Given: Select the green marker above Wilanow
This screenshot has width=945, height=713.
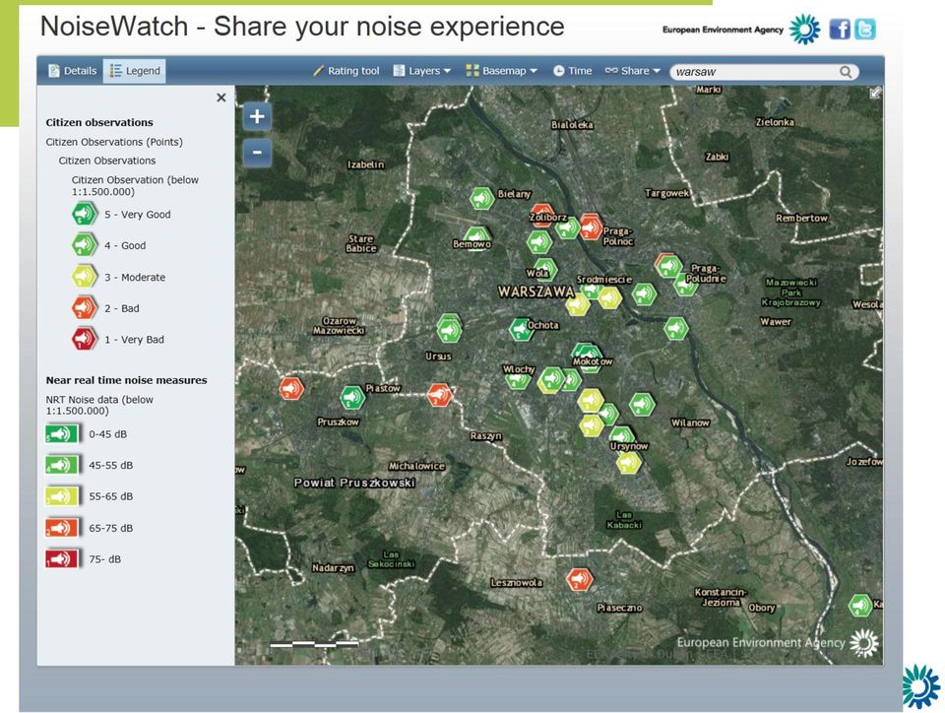Looking at the screenshot, I should [x=642, y=404].
